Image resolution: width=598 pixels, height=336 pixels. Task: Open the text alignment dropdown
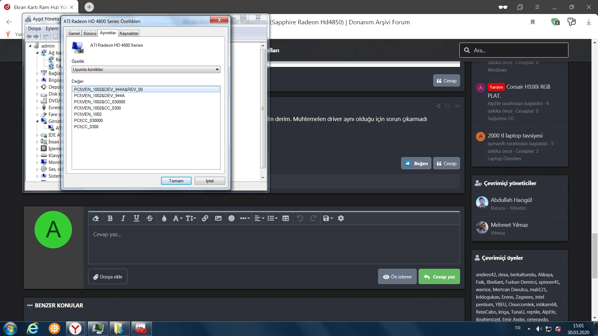(259, 218)
